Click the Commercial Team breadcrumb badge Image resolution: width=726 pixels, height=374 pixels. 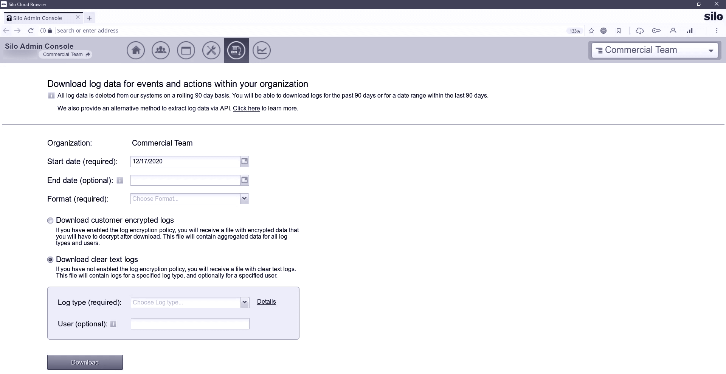66,54
